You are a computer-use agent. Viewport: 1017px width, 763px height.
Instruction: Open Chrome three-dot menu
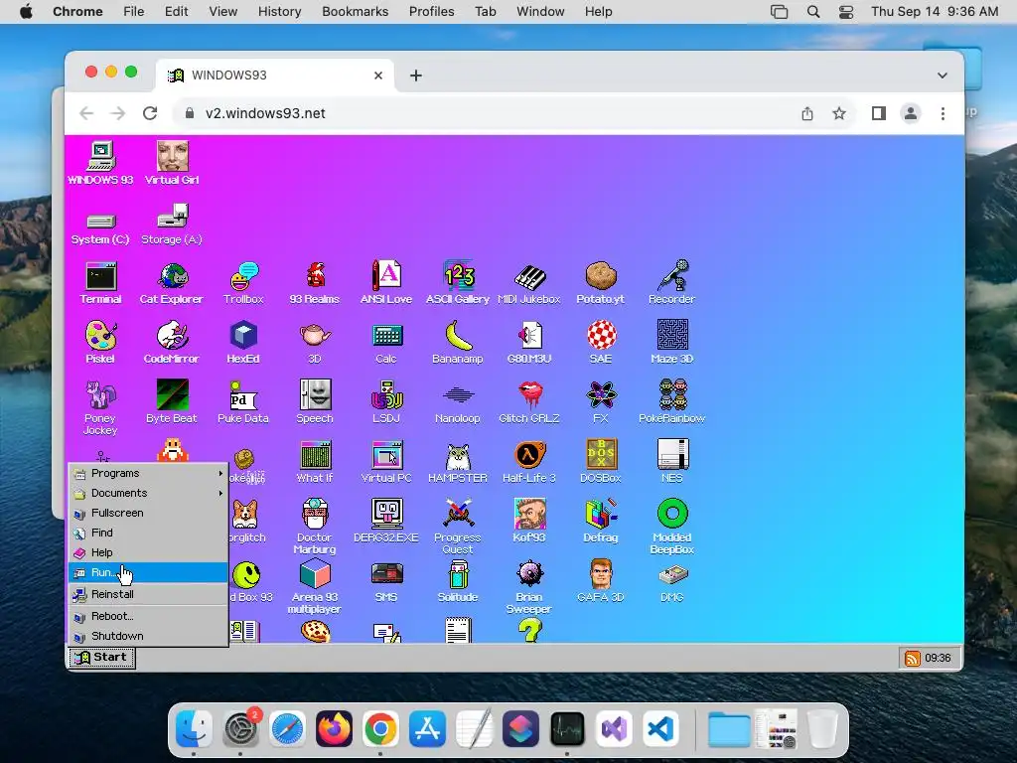tap(943, 113)
